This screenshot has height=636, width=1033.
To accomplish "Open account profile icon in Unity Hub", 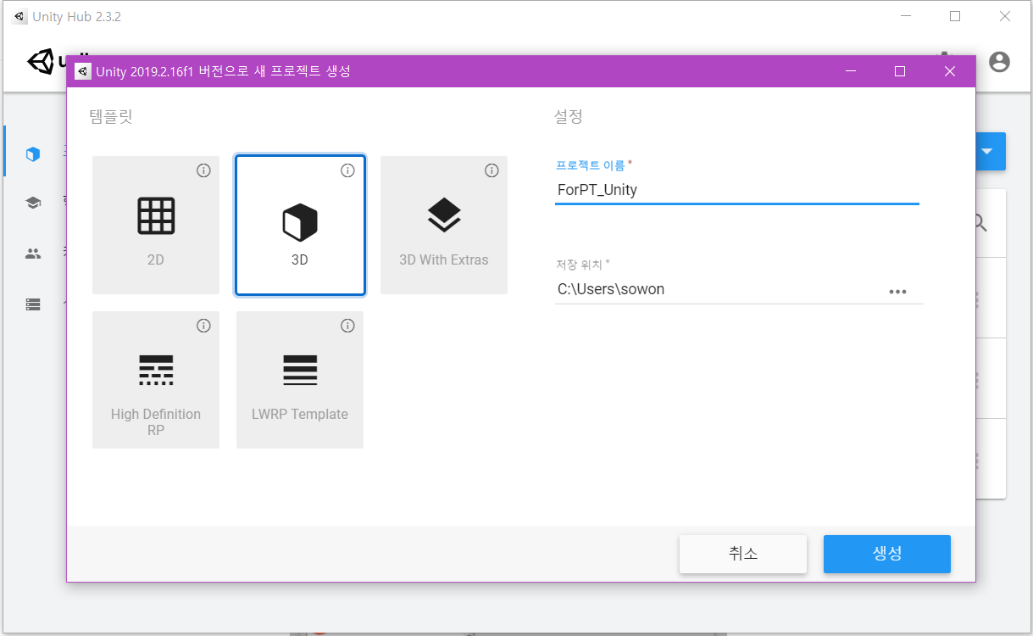I will [1000, 61].
